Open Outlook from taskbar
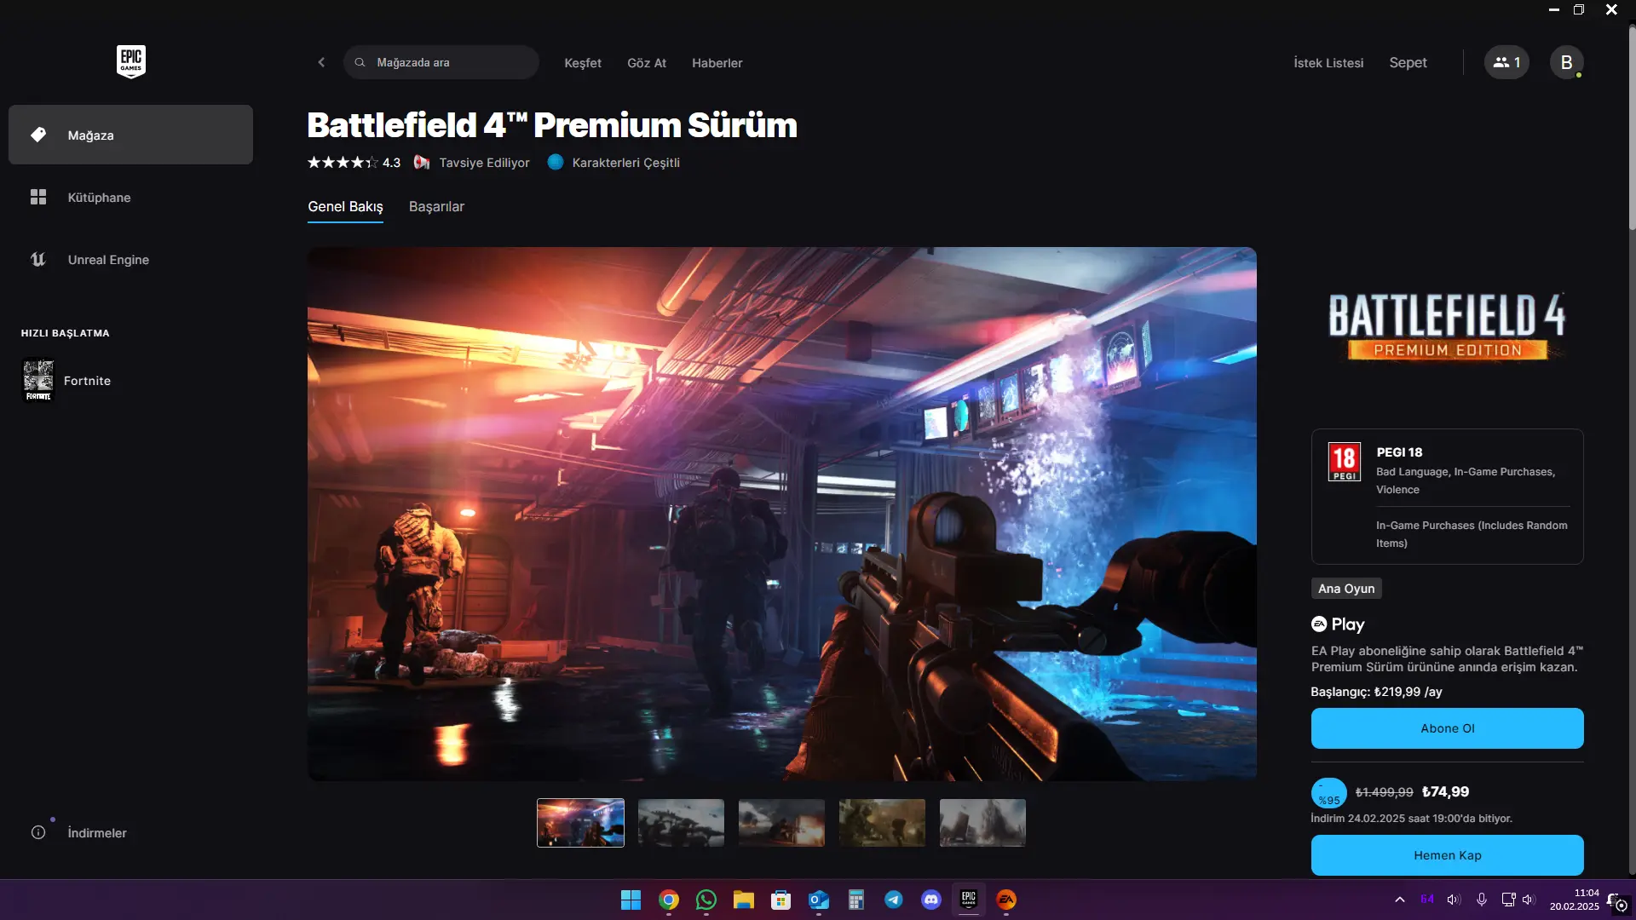 pyautogui.click(x=819, y=900)
